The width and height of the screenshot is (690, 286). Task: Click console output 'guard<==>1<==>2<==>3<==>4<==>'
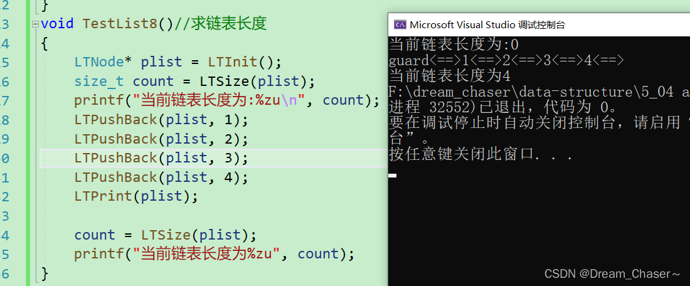506,60
